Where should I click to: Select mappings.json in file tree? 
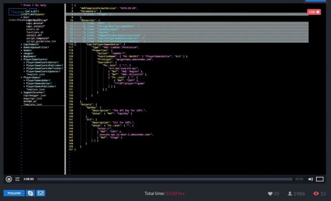coord(33,98)
